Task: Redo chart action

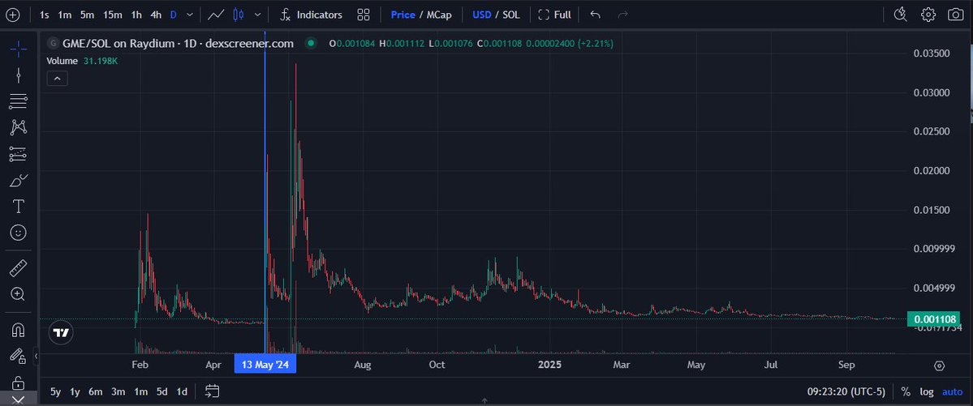Action: pyautogui.click(x=623, y=15)
